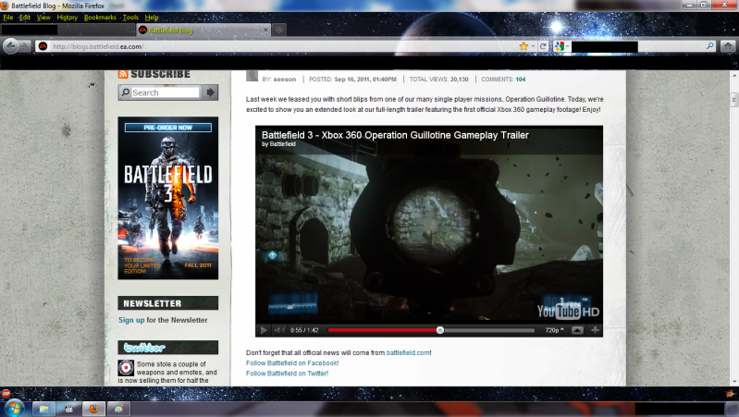
Task: Open the 720p quality selector
Action: point(554,330)
